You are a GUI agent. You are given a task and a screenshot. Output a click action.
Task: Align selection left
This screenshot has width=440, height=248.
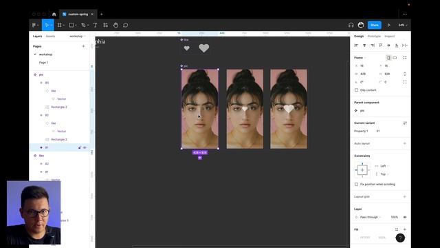(356, 45)
